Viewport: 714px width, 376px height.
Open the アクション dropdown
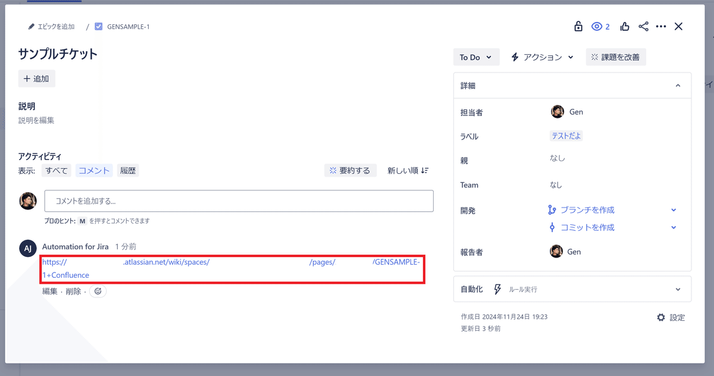click(x=542, y=57)
